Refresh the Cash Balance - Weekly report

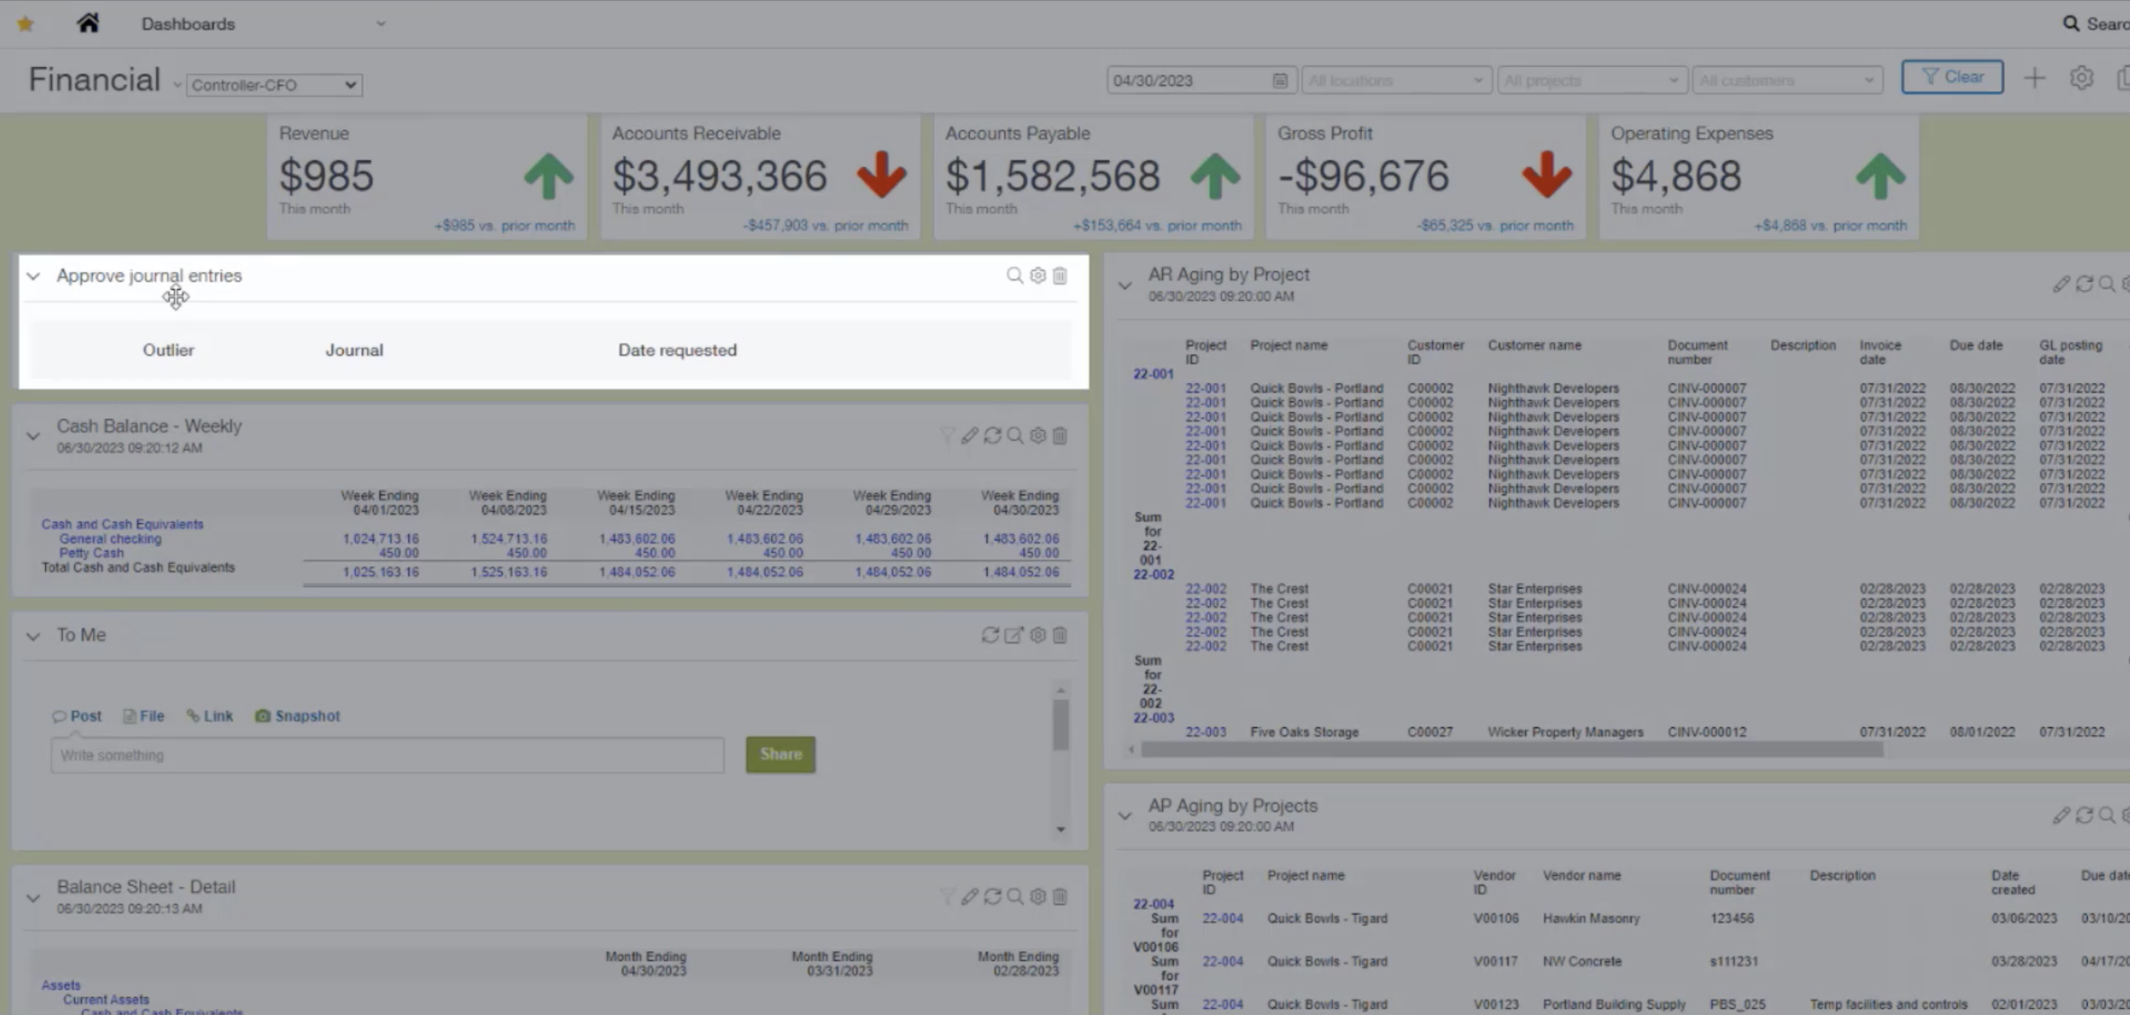coord(992,436)
